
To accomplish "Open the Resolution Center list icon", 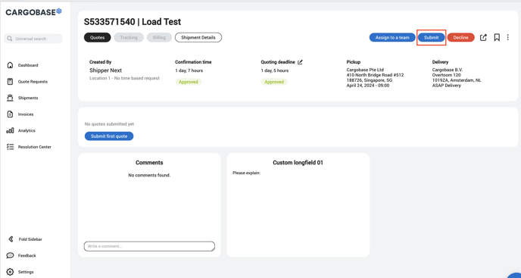I will (11, 147).
